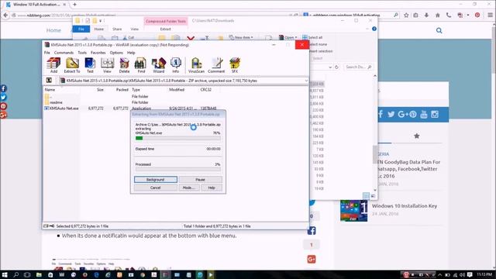
Task: Sort by the Name column header
Action: pyautogui.click(x=50, y=90)
